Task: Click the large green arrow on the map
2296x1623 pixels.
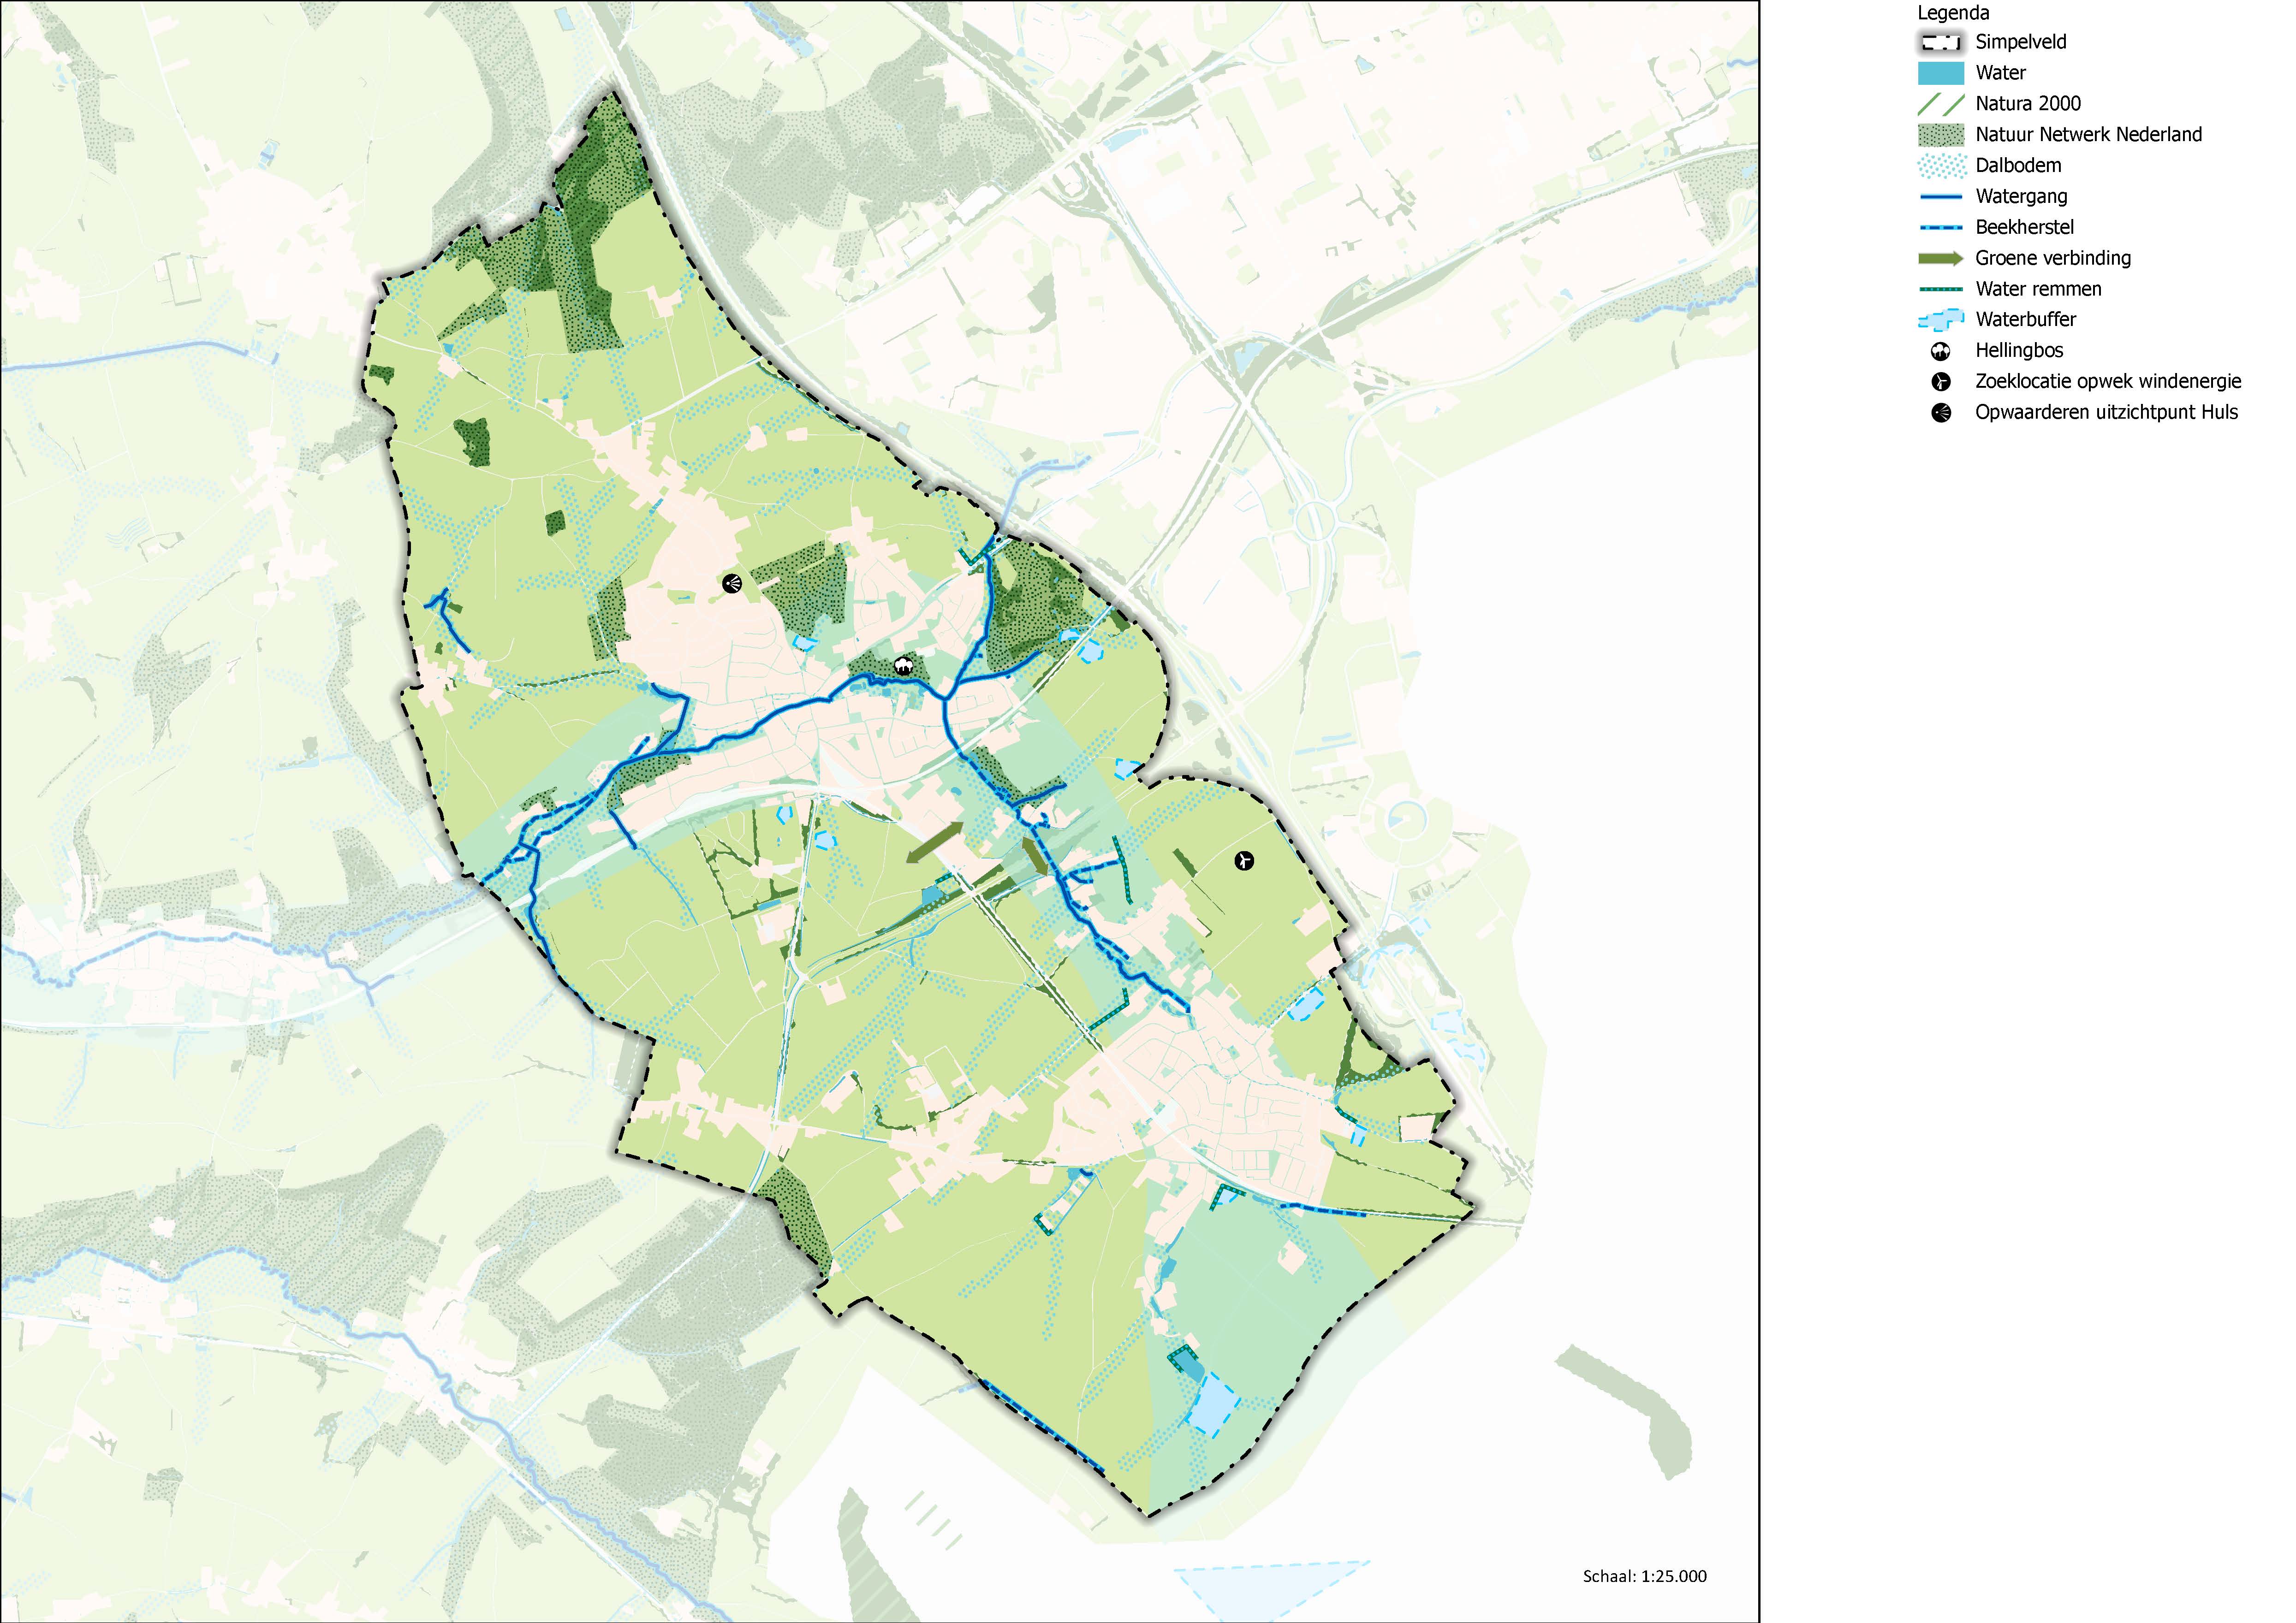Action: (x=935, y=842)
